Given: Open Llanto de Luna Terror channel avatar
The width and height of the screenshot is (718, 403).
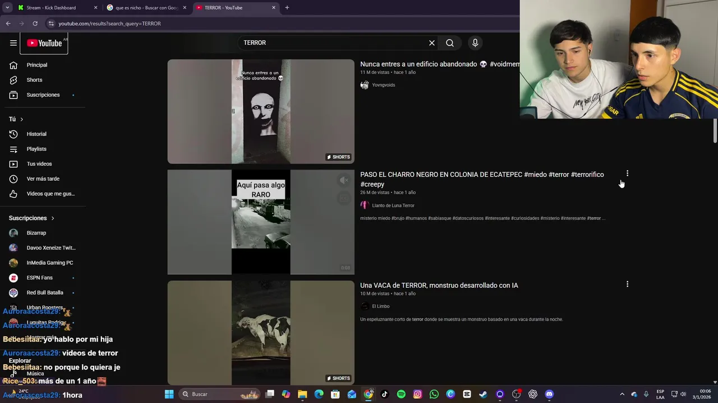Looking at the screenshot, I should point(365,205).
